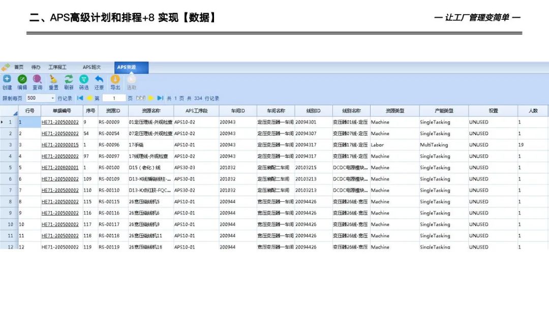This screenshot has height=309, width=549.
Task: Select the 编辑 (Edit) icon
Action: pos(22,79)
